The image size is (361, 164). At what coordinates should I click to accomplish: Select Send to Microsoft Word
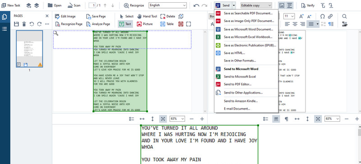tap(246, 69)
